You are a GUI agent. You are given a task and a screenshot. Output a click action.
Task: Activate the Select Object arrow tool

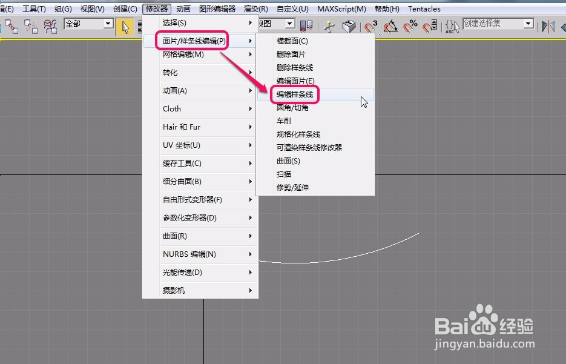click(x=125, y=27)
